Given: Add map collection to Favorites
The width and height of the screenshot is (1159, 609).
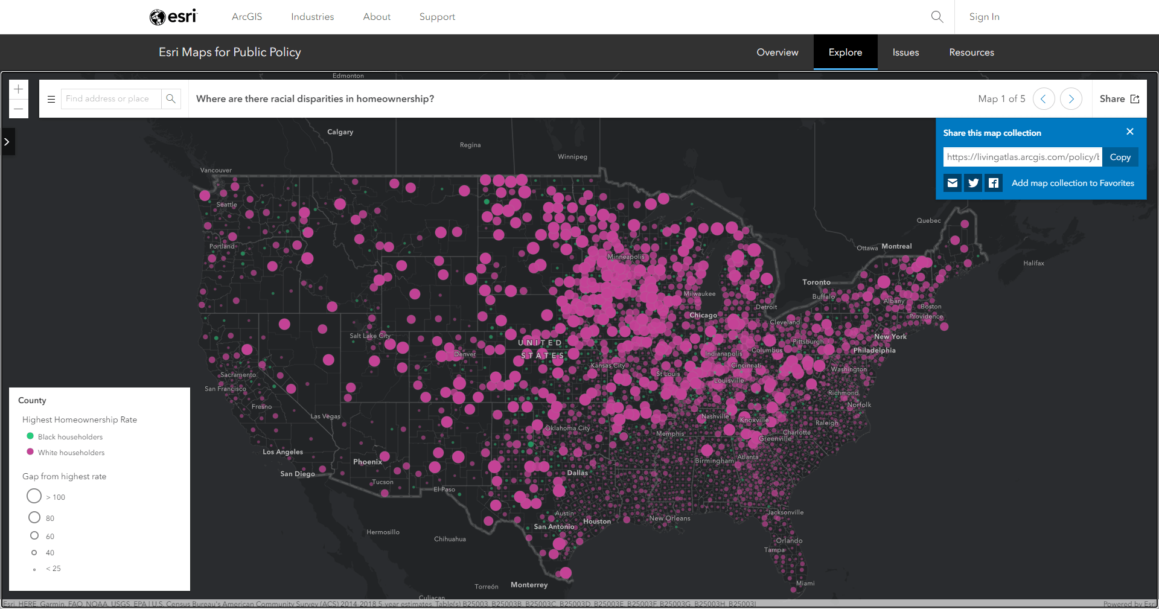Looking at the screenshot, I should tap(1073, 183).
